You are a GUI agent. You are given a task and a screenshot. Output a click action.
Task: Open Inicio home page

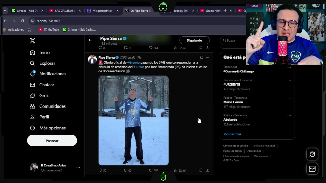[x=40, y=52]
